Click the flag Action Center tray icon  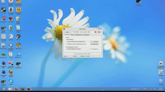pyautogui.click(x=147, y=89)
